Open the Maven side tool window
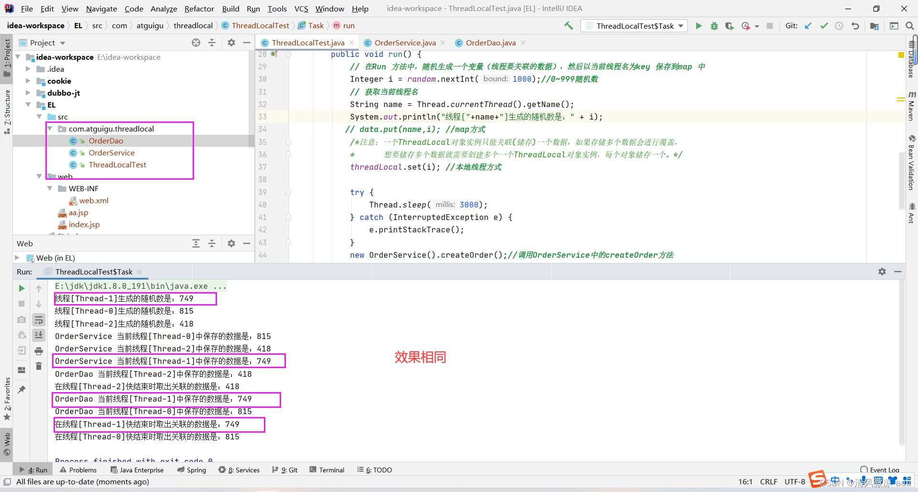 (x=912, y=106)
